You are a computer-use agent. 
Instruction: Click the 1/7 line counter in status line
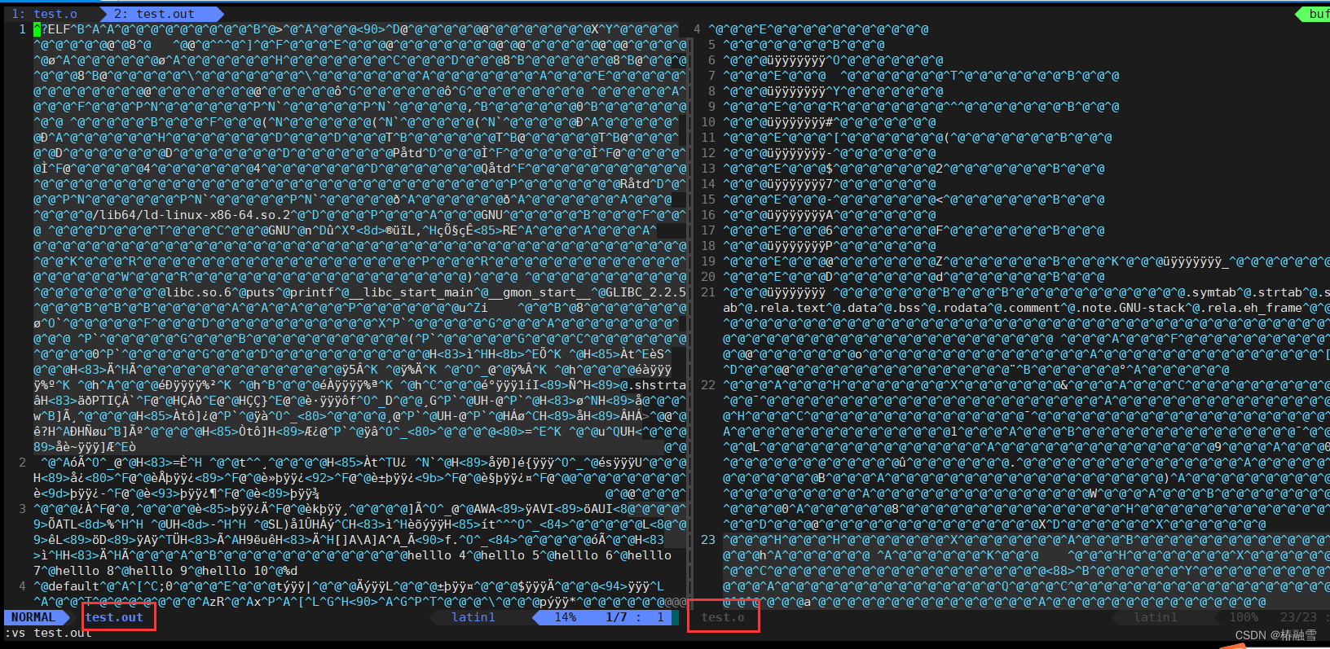(x=617, y=617)
